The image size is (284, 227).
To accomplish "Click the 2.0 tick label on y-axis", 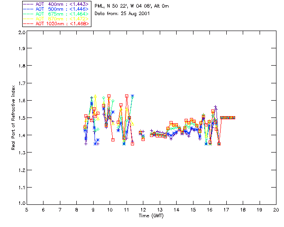I will pyautogui.click(x=20, y=33).
